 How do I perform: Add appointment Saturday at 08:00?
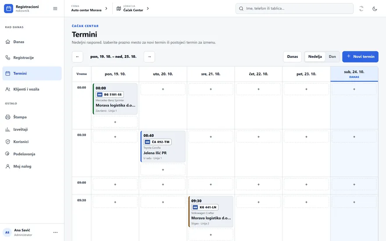pyautogui.click(x=354, y=89)
